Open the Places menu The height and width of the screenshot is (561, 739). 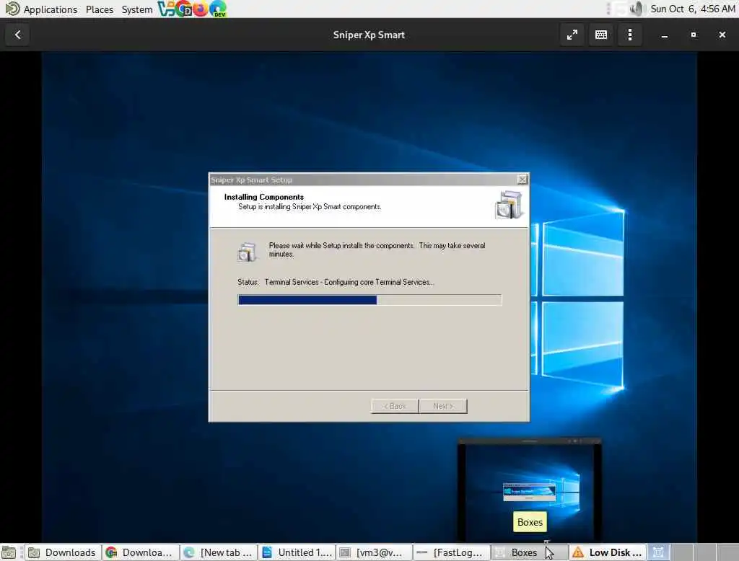point(100,9)
